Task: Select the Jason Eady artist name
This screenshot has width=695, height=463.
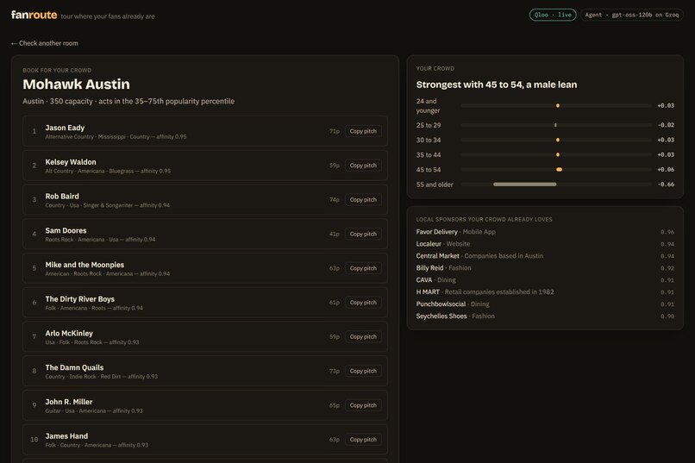Action: (65, 128)
